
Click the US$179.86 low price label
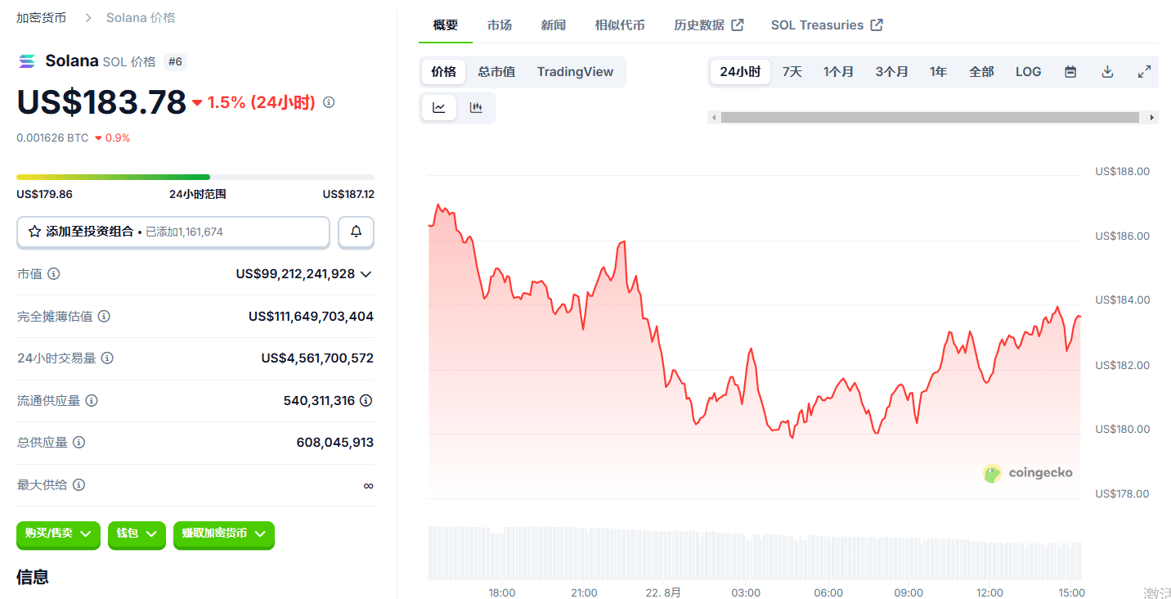[44, 194]
